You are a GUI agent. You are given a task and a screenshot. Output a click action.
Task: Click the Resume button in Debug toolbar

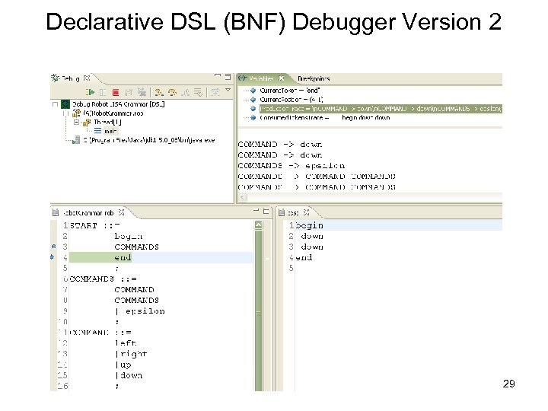[x=90, y=92]
